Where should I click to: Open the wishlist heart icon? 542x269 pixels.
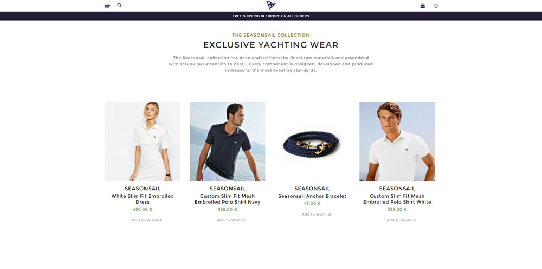pos(436,6)
